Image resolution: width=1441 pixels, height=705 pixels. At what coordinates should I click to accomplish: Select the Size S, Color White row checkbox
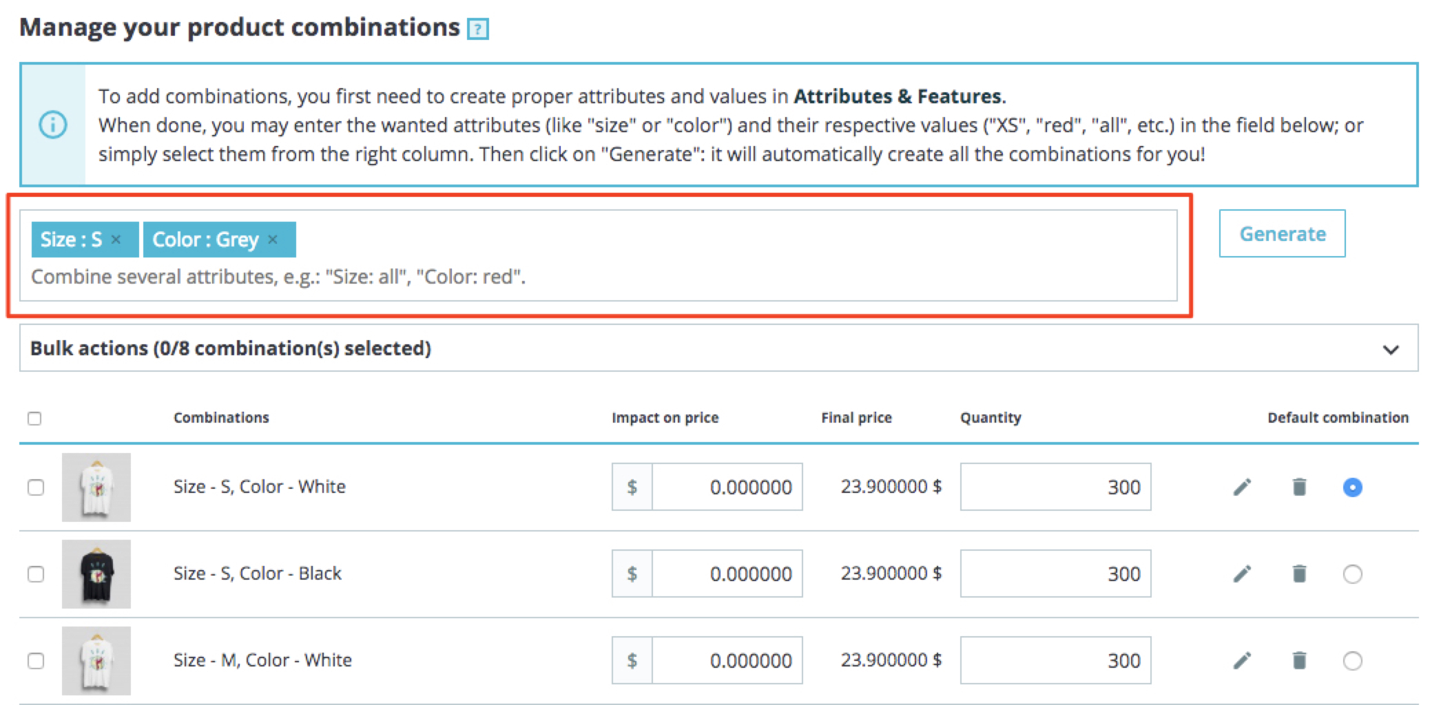coord(35,487)
